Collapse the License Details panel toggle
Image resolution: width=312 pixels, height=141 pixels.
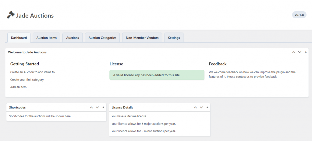pyautogui.click(x=207, y=107)
